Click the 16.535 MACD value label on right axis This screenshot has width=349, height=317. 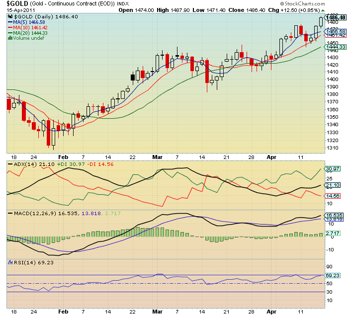(333, 215)
